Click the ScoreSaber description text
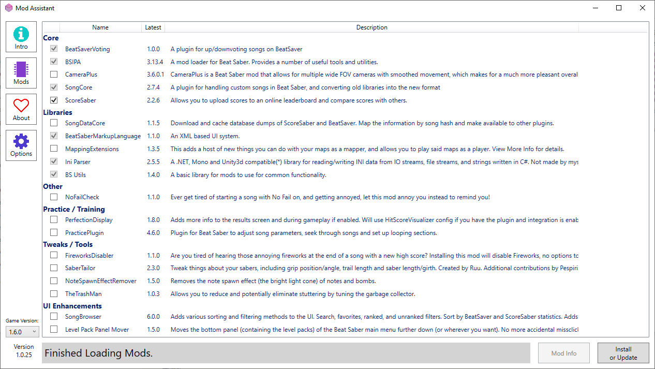Image resolution: width=655 pixels, height=369 pixels. (x=289, y=100)
